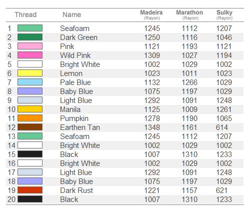
Task: Click the Pumpkin orange swatch
Action: (30, 118)
